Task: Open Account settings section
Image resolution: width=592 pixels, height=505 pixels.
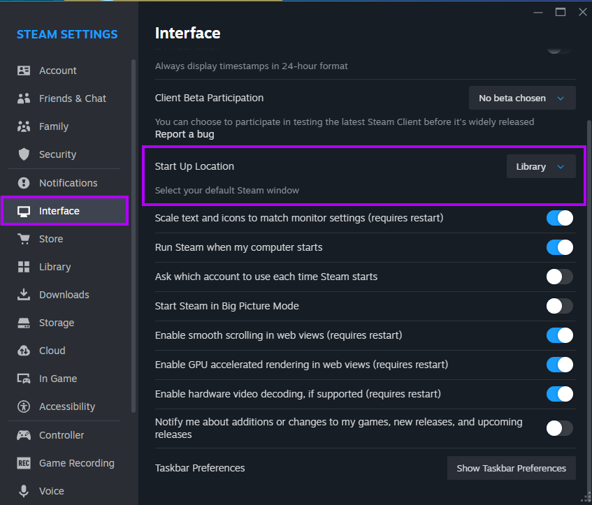Action: coord(64,71)
